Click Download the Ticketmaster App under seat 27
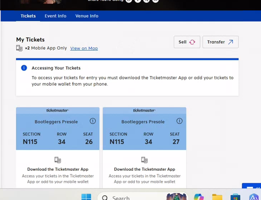The width and height of the screenshot is (261, 200). pyautogui.click(x=145, y=169)
